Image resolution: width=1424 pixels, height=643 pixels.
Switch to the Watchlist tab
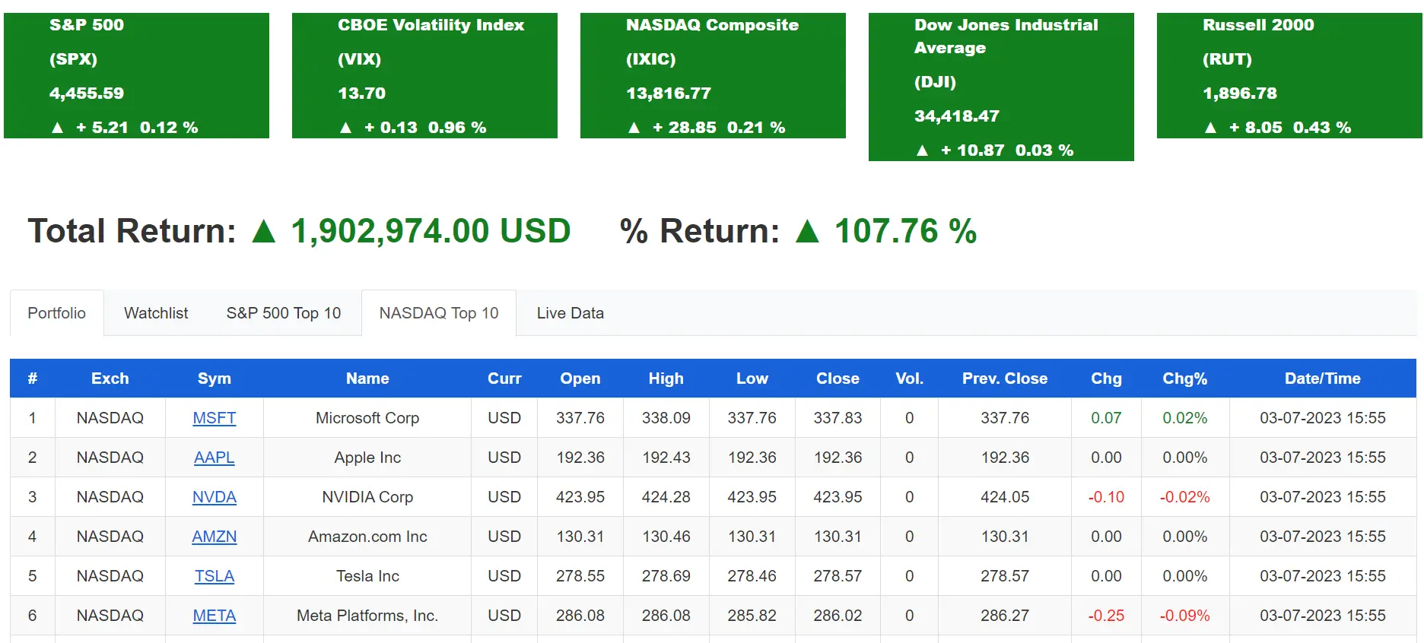pyautogui.click(x=156, y=313)
